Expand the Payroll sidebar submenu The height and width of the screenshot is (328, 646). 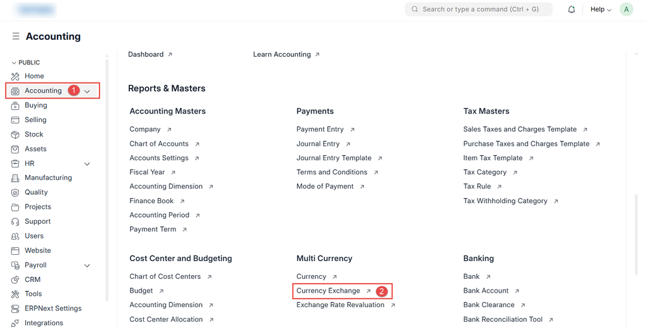[x=87, y=266]
